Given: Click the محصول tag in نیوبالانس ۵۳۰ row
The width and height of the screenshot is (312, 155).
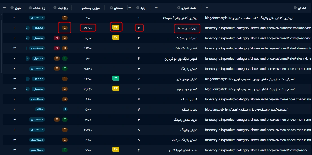Looking at the screenshot, I should (x=38, y=28).
